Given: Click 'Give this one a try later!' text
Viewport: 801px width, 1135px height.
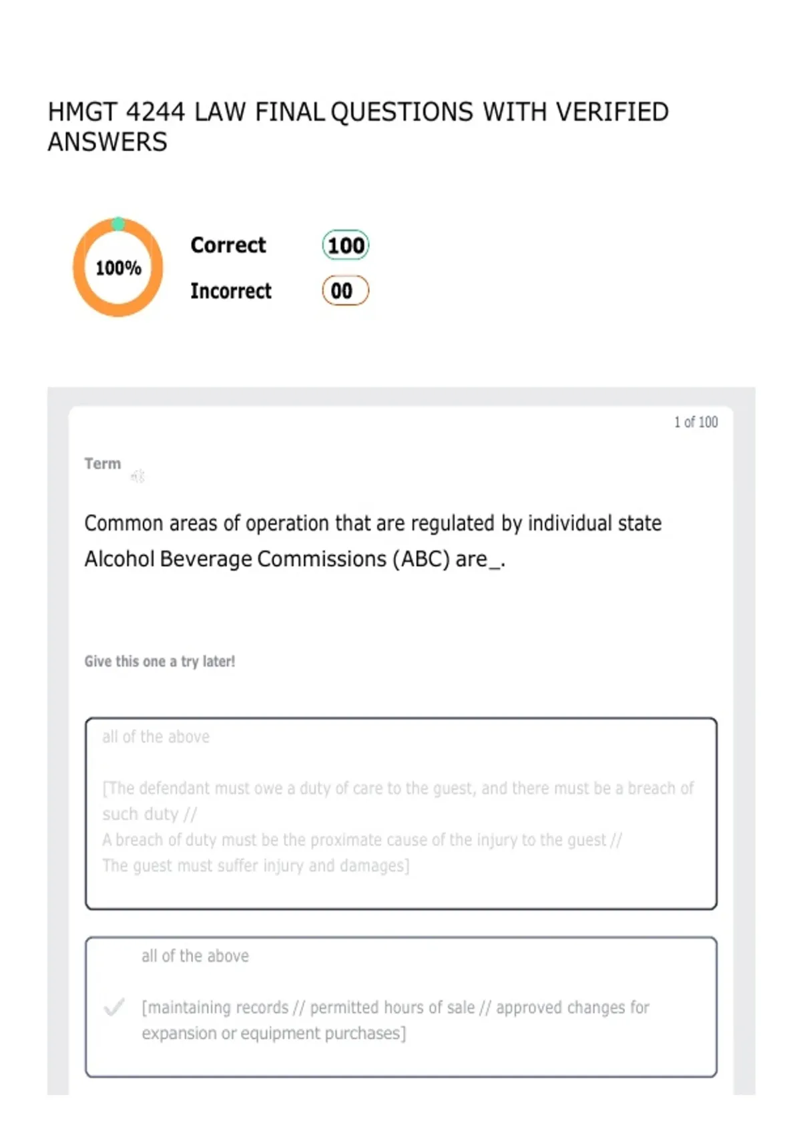Looking at the screenshot, I should click(x=160, y=661).
